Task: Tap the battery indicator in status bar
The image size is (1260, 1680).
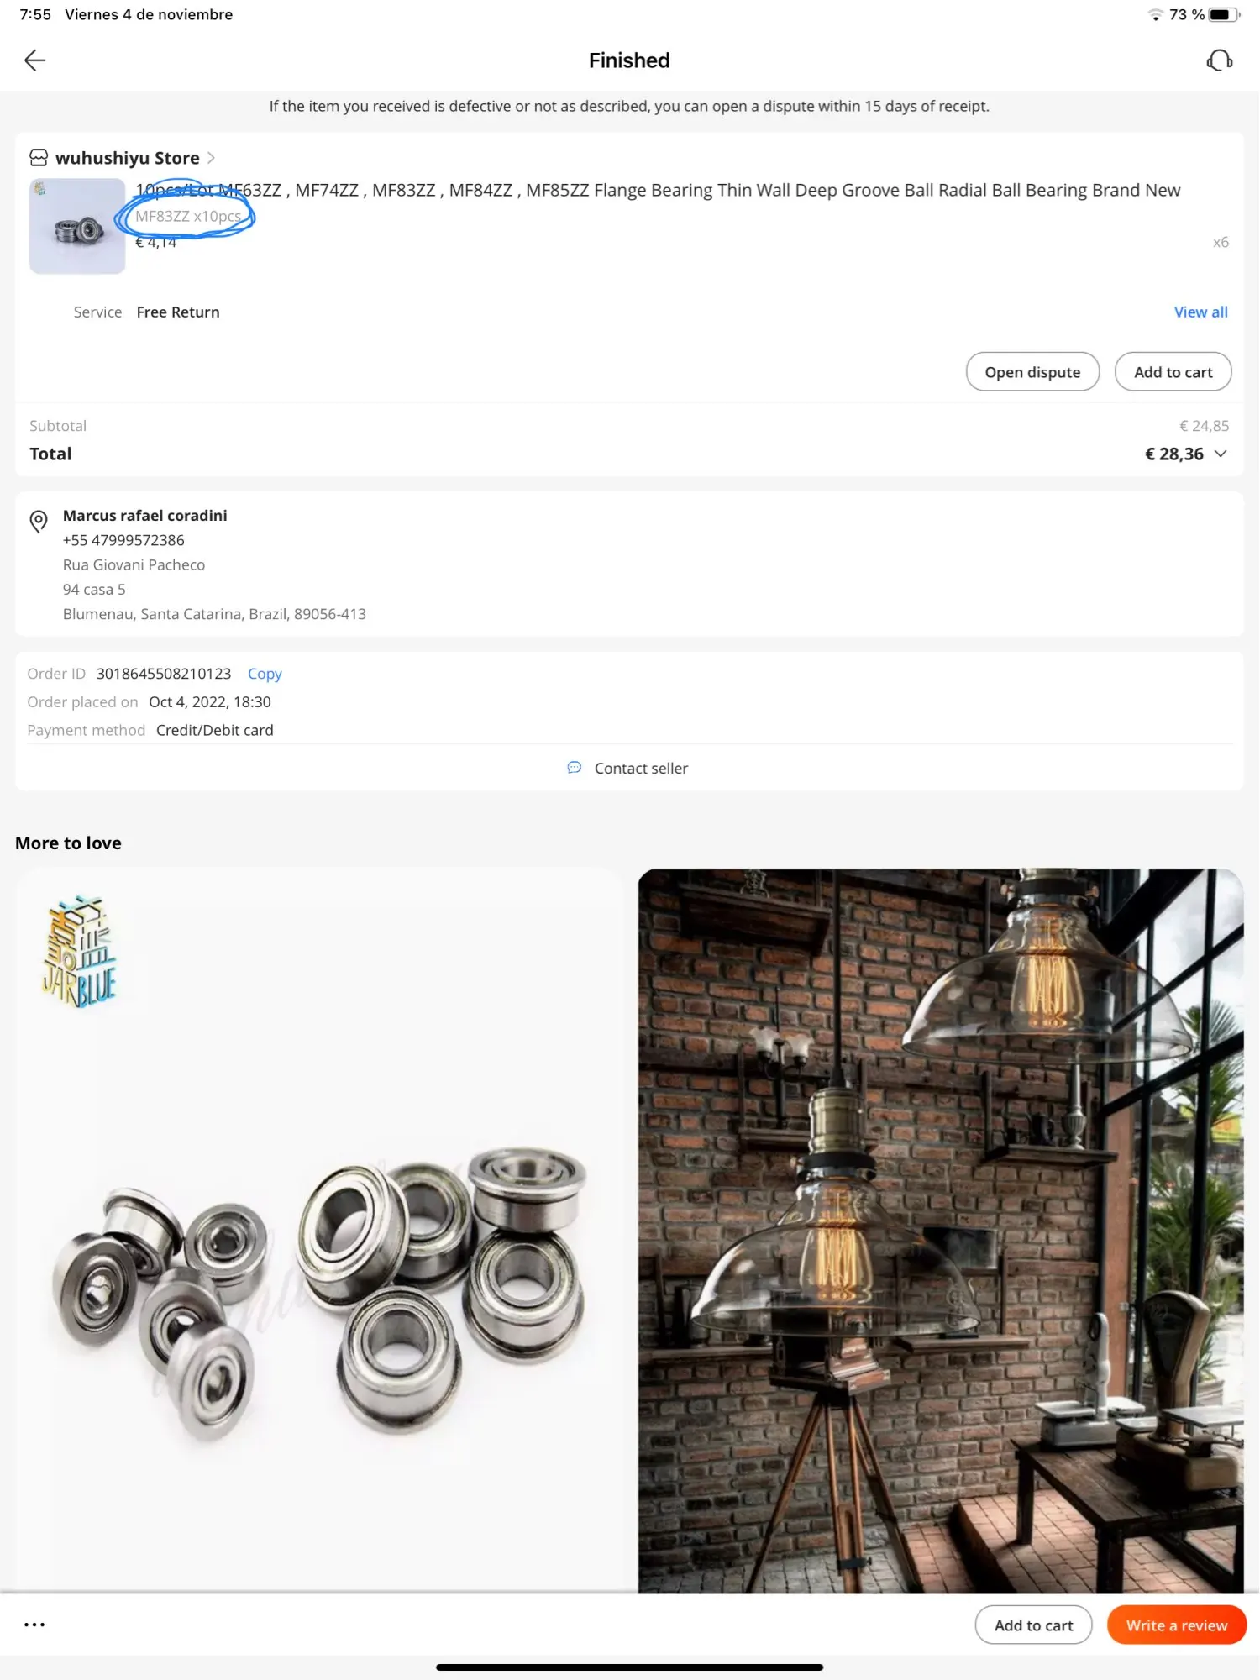Action: click(1224, 14)
